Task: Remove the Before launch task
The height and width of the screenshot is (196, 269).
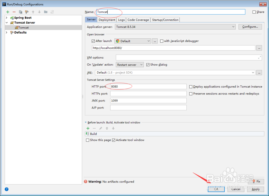Action: point(94,128)
